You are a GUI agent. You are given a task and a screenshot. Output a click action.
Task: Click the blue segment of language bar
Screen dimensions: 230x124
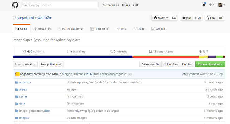(73, 57)
